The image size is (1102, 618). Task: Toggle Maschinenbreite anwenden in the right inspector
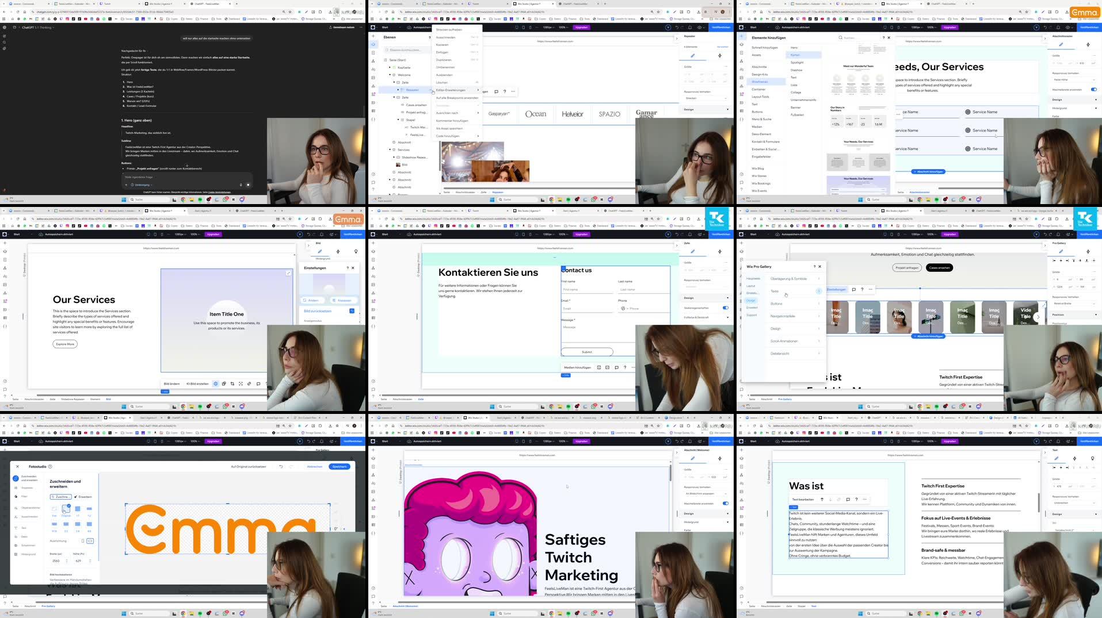click(1093, 90)
